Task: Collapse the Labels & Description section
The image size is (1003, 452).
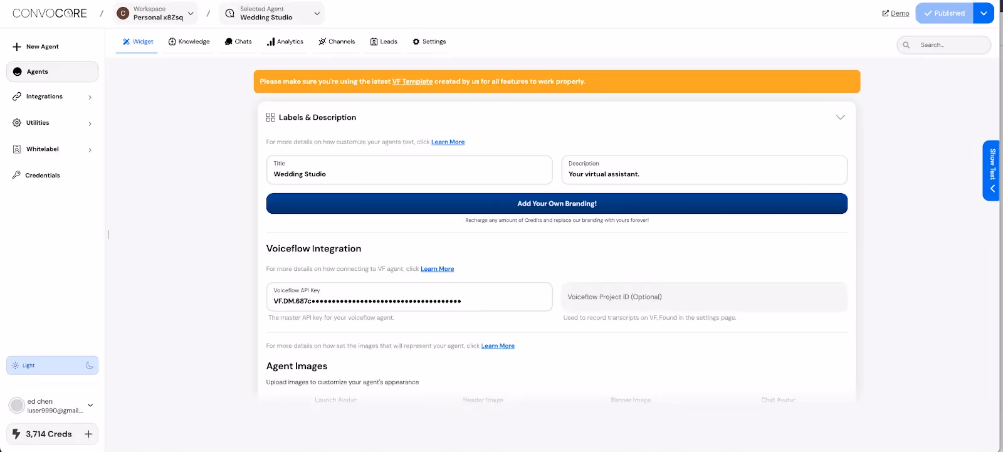Action: (x=841, y=117)
